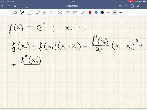The width and height of the screenshot is (147, 110).
Task: Open the more options menu
Action: point(144,6)
